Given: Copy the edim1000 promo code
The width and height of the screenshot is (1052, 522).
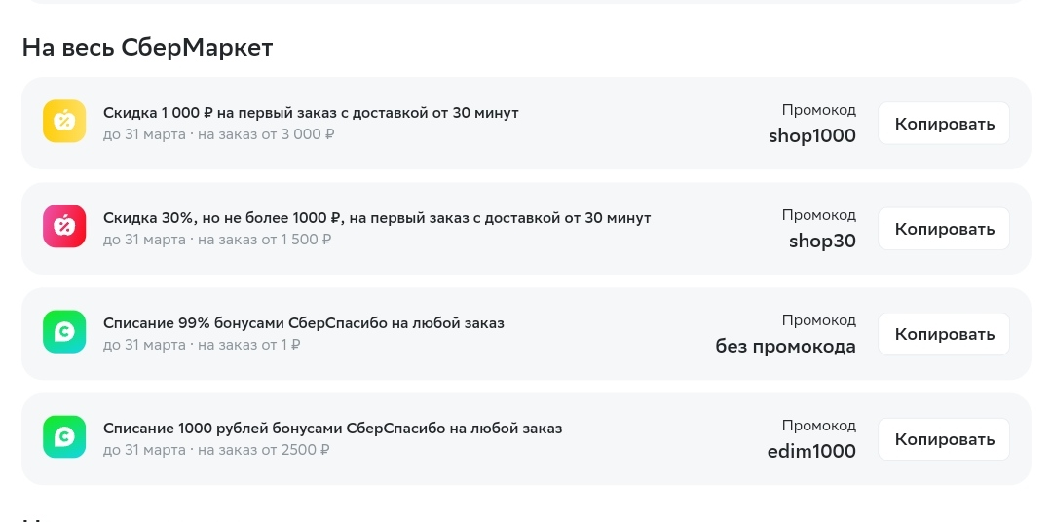Looking at the screenshot, I should (x=944, y=439).
